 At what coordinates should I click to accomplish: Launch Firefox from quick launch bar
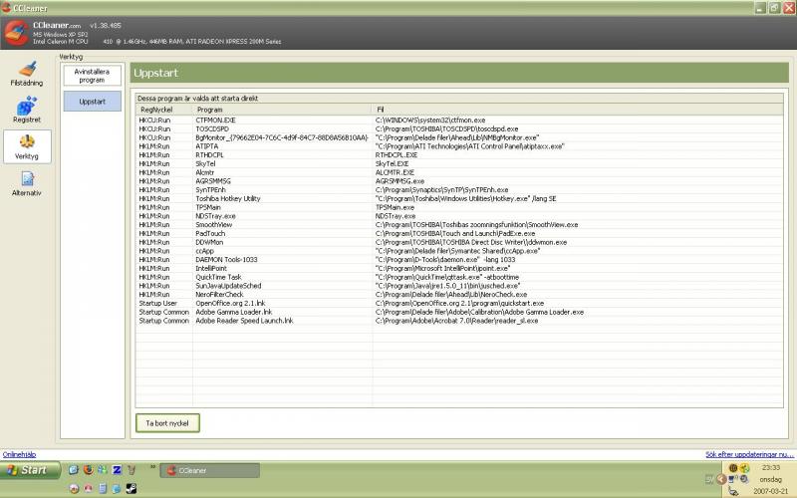click(x=88, y=469)
